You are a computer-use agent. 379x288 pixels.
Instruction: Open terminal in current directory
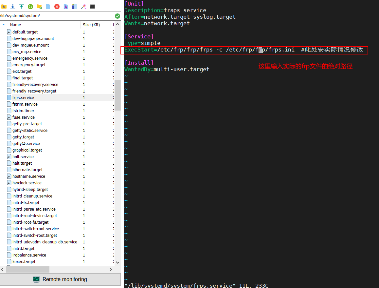(92, 7)
